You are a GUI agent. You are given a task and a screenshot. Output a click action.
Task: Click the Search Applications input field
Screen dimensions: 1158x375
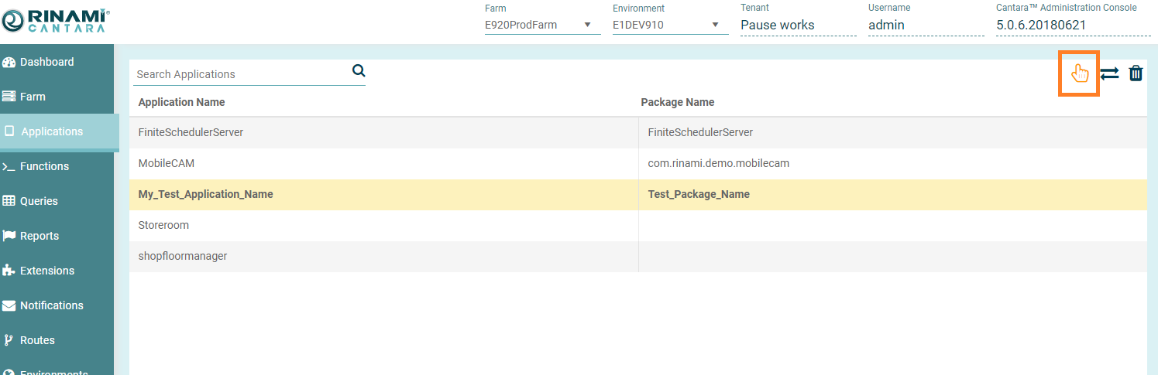coord(240,74)
